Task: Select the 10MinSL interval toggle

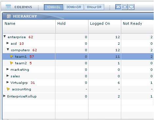Action: (x=53, y=7)
